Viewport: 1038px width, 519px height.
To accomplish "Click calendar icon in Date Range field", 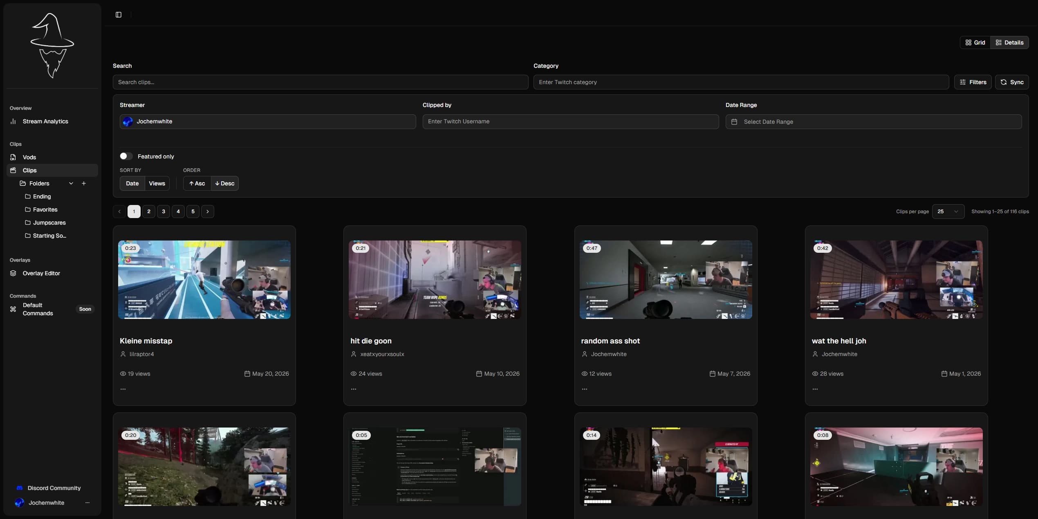I will coord(734,122).
